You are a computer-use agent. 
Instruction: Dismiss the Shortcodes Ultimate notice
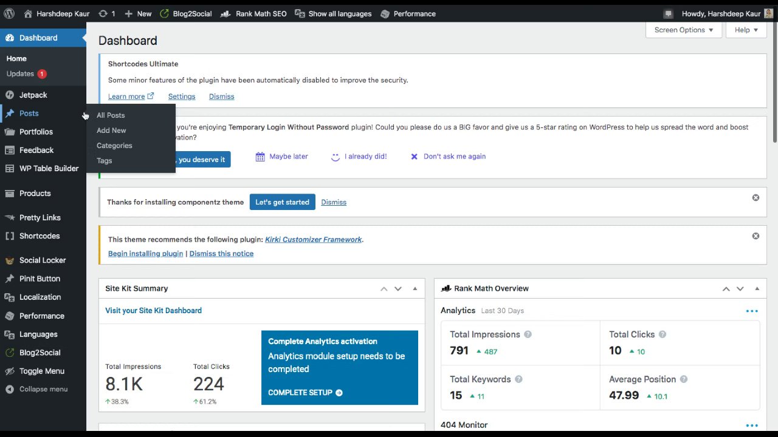click(221, 97)
